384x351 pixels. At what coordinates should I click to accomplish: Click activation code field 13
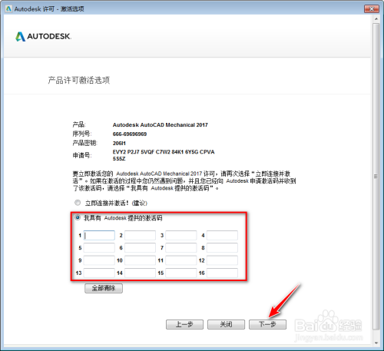[99, 273]
